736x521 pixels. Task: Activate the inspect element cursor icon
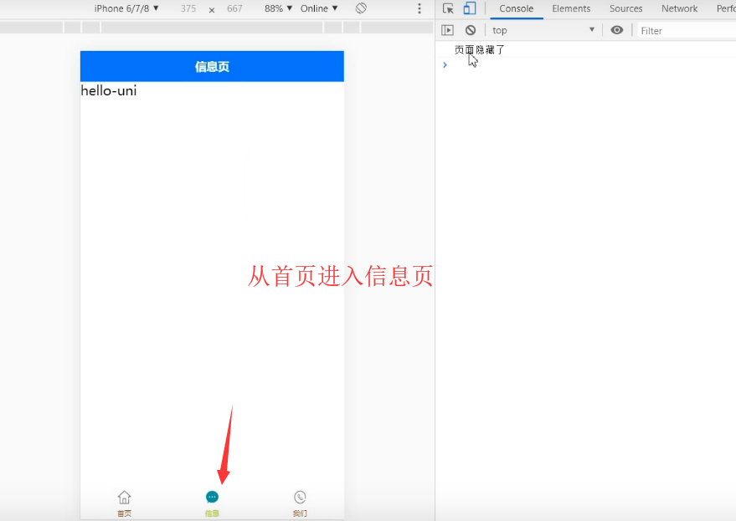(449, 8)
